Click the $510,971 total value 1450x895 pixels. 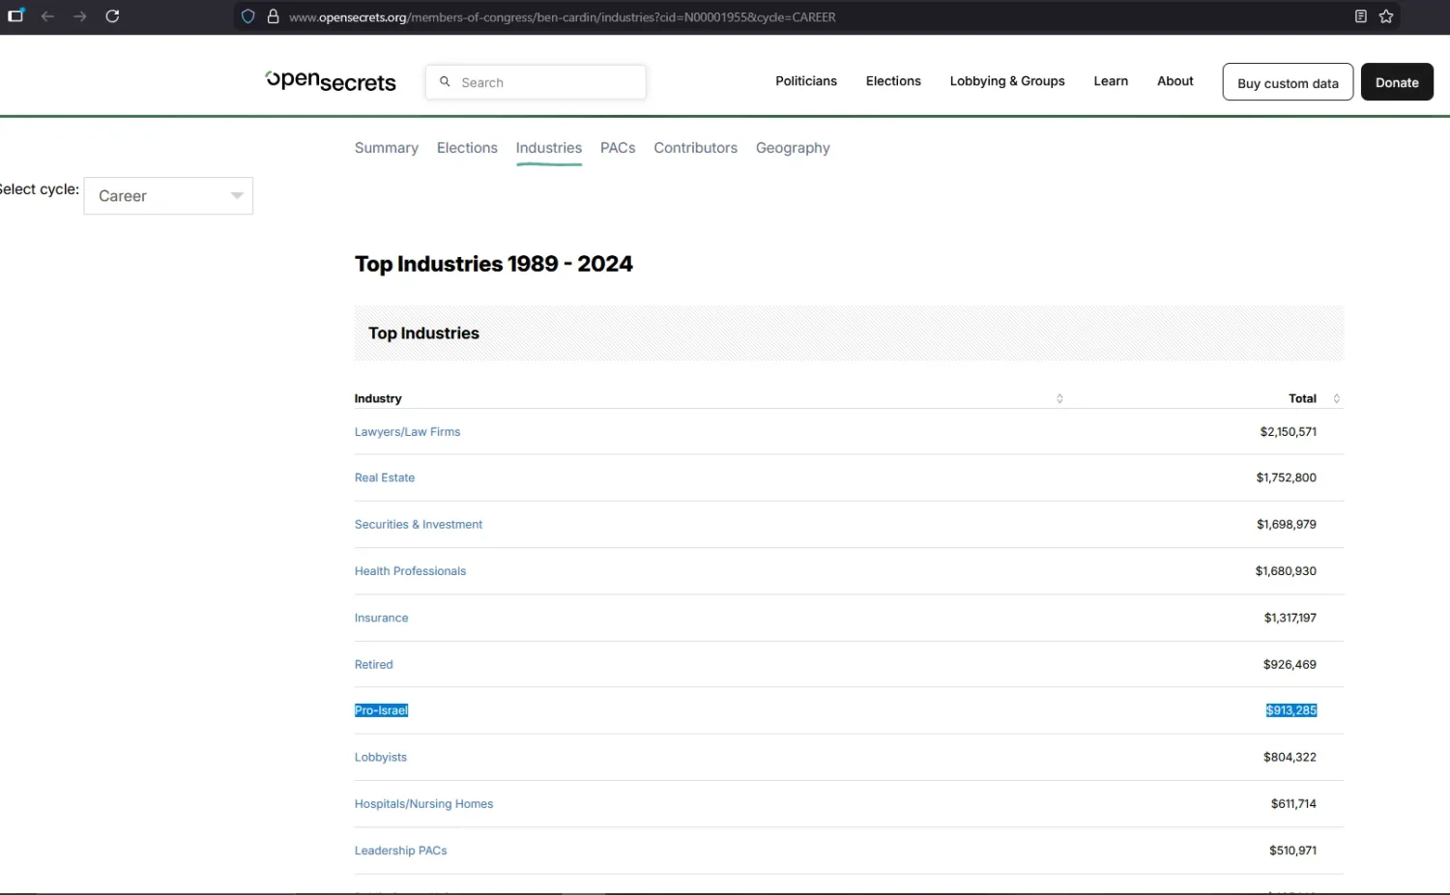[1292, 851]
